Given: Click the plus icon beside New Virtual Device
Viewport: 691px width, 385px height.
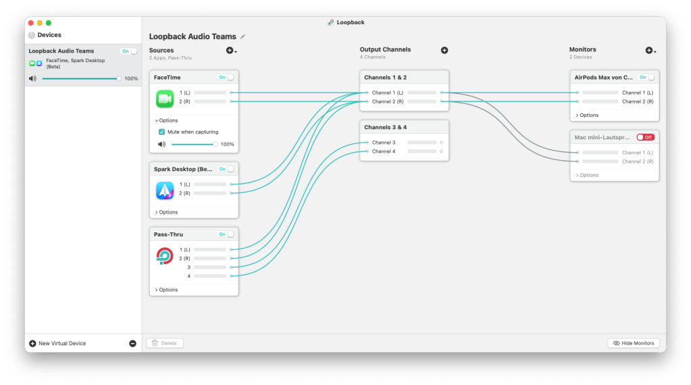Looking at the screenshot, I should click(x=32, y=343).
